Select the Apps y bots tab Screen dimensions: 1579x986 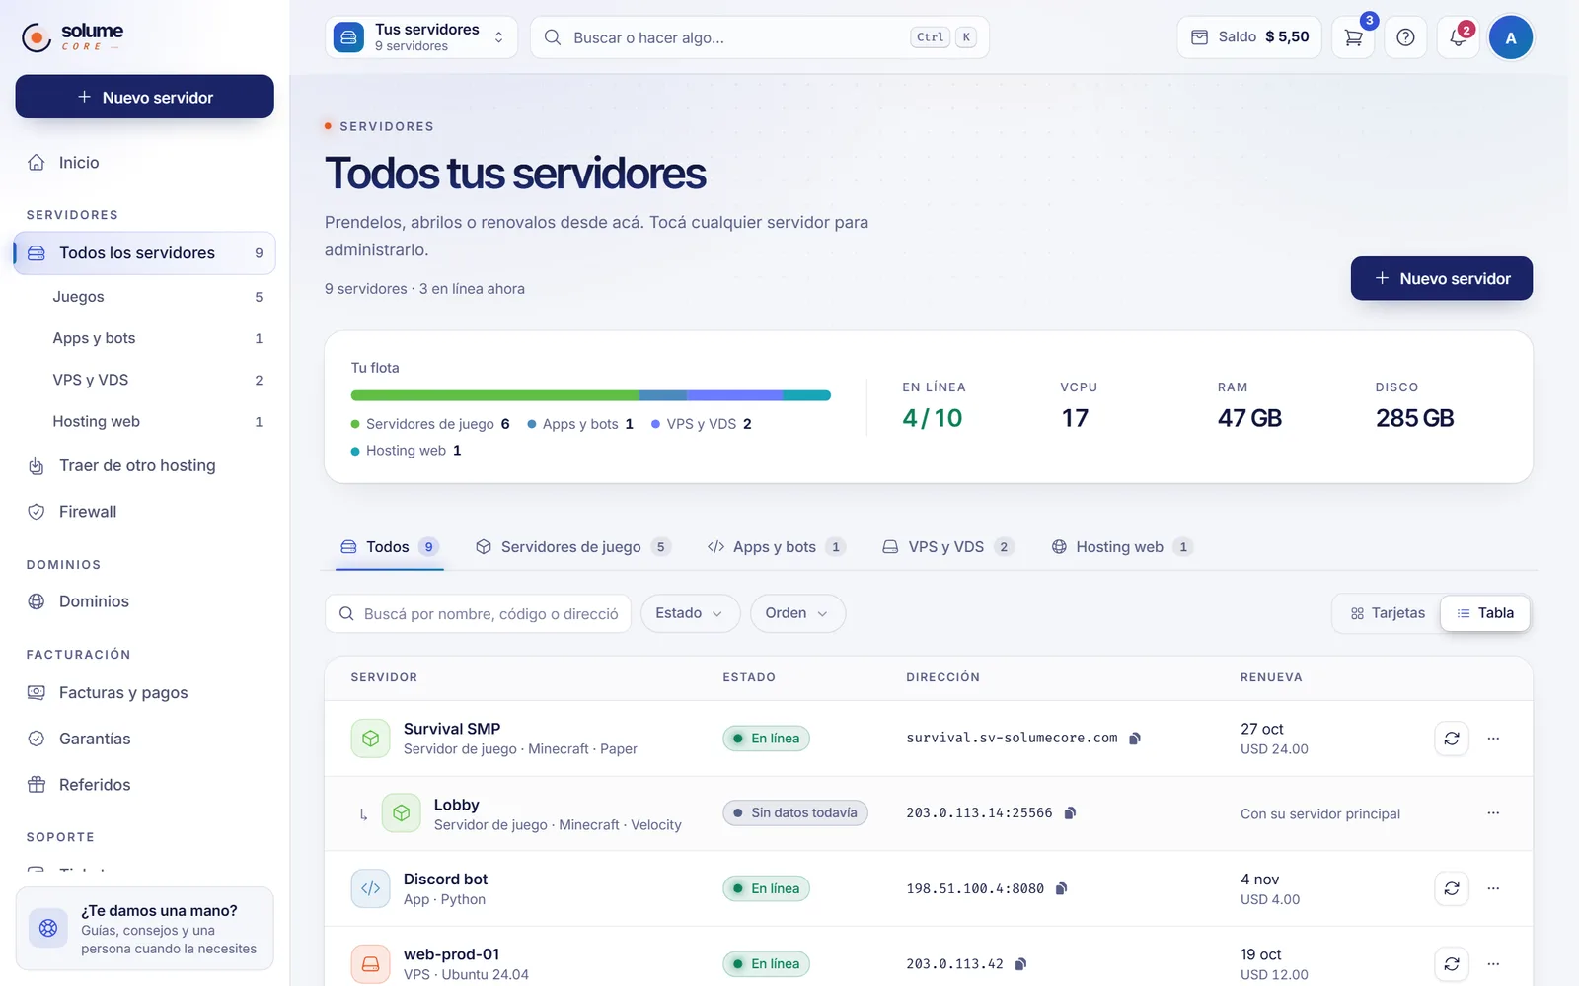[x=777, y=547]
